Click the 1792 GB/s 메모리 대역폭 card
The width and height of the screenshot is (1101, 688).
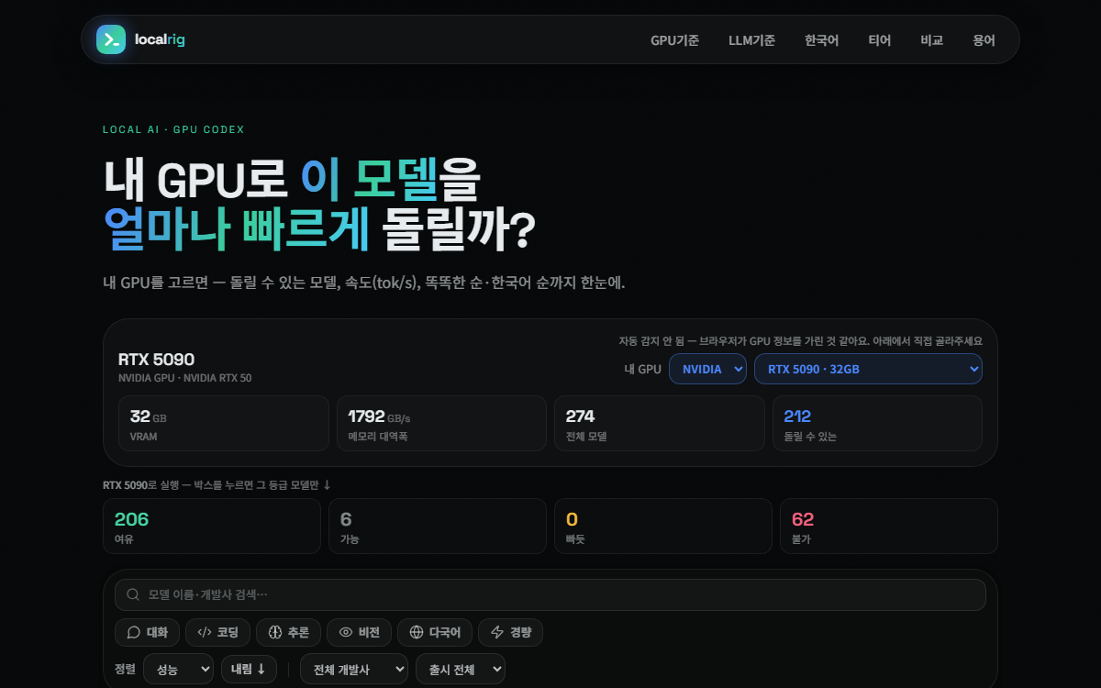click(441, 424)
